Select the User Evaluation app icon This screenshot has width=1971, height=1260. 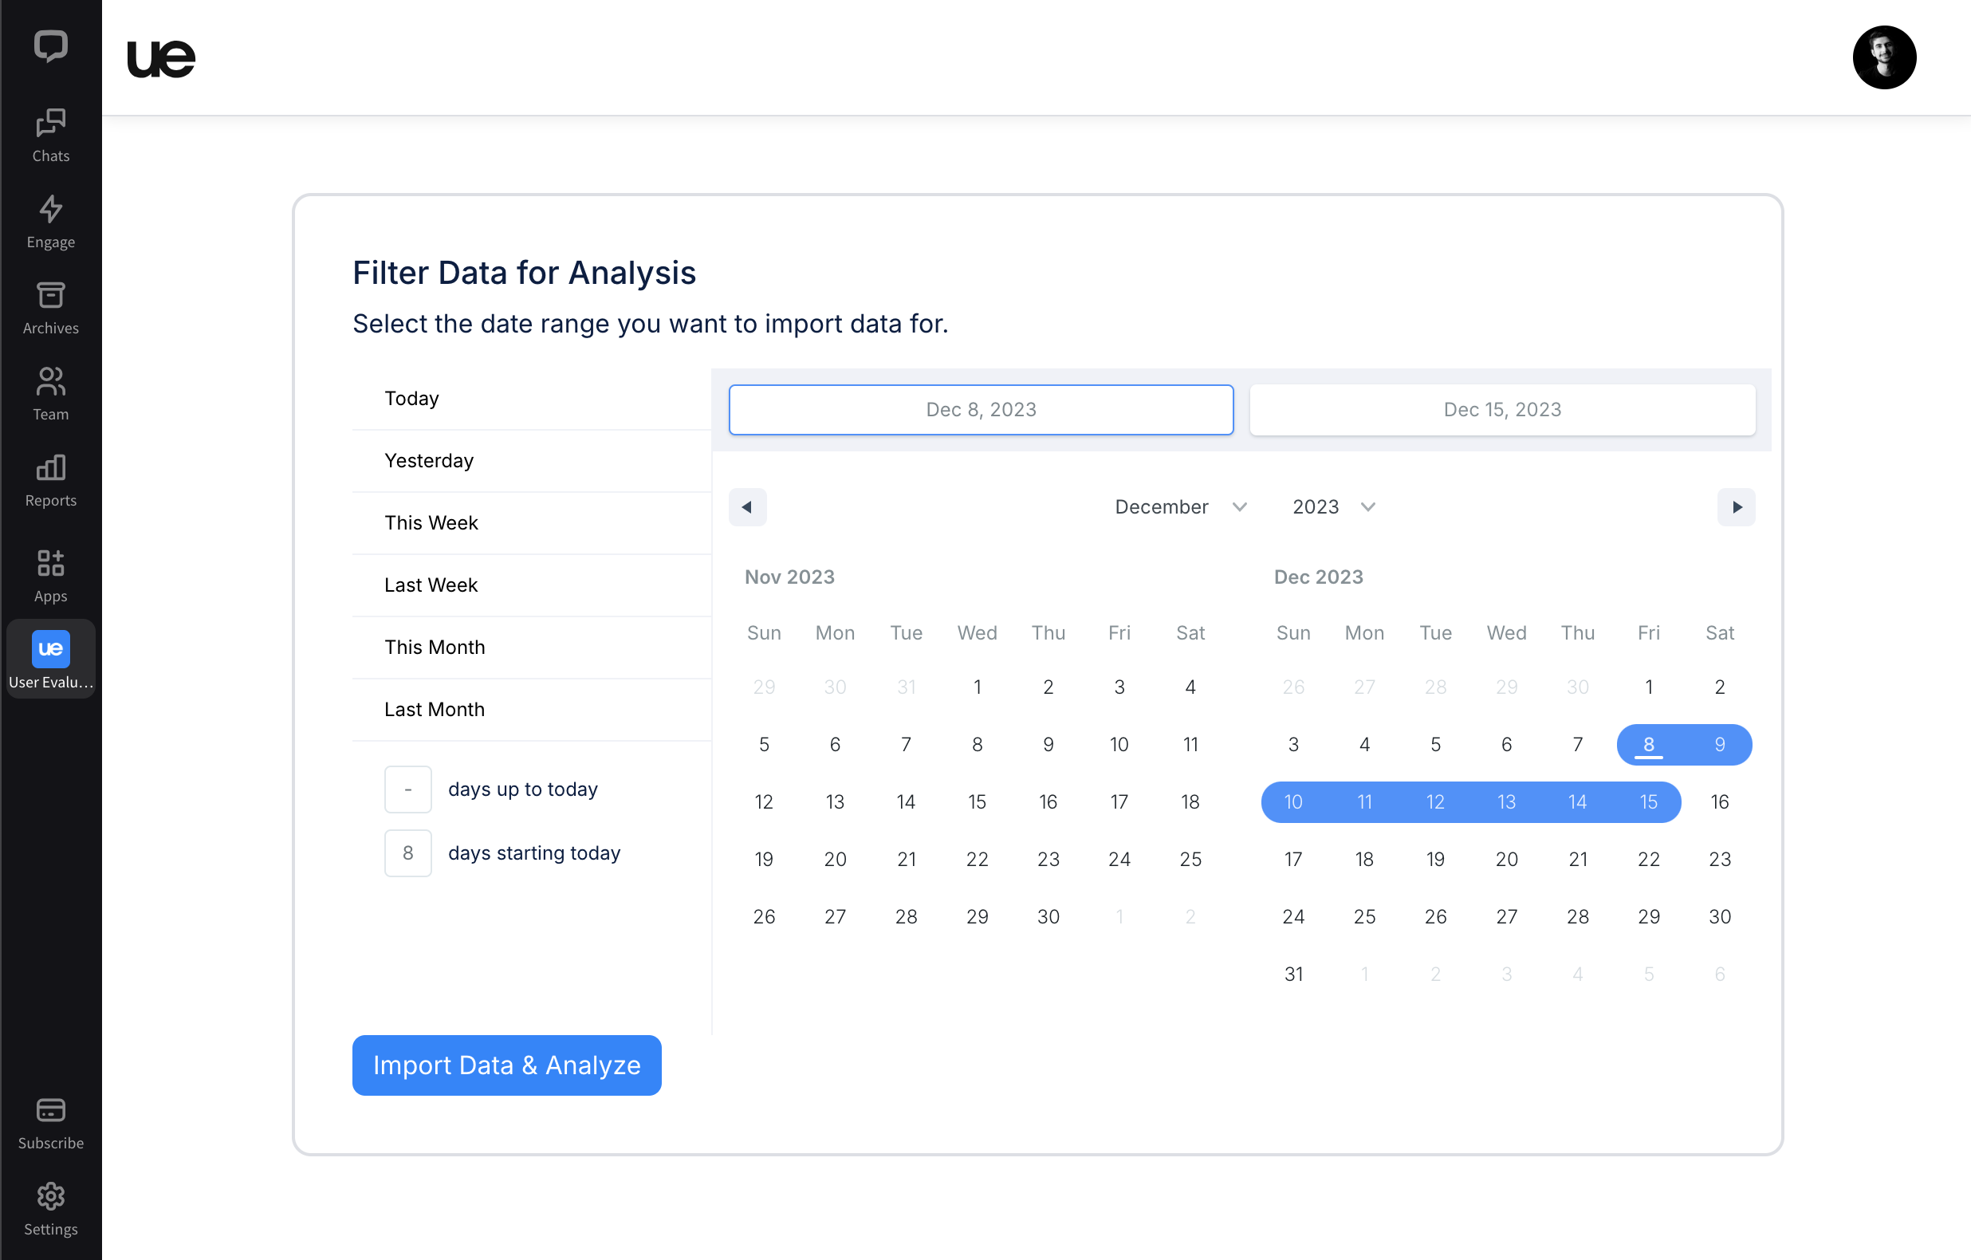[51, 649]
